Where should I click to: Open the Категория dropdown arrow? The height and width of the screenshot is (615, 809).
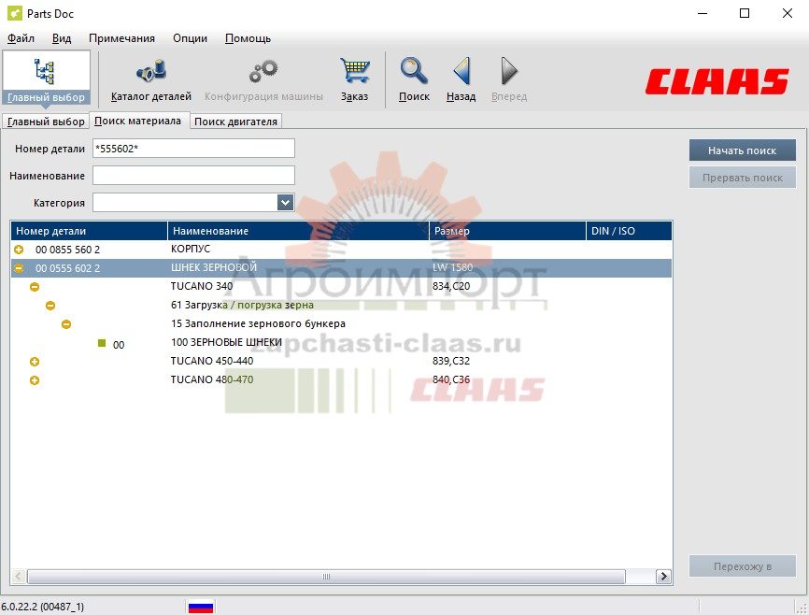285,203
